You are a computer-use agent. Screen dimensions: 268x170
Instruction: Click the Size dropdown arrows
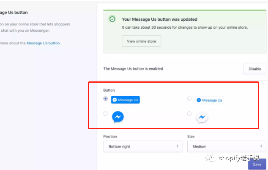(x=261, y=146)
